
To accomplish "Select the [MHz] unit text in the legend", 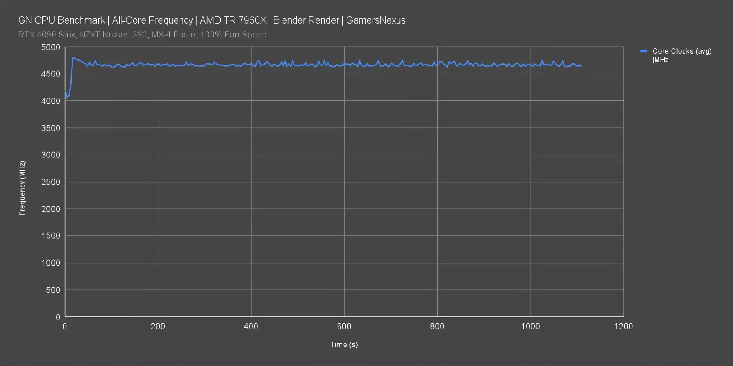I will [661, 60].
